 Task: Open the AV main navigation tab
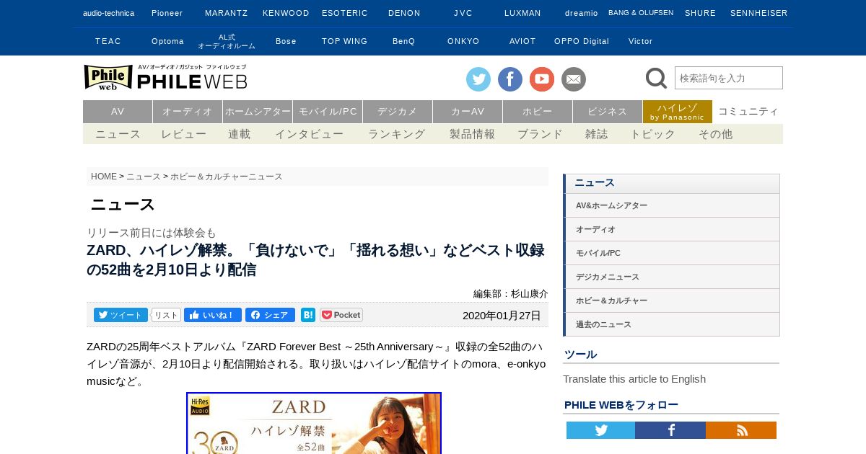click(118, 112)
